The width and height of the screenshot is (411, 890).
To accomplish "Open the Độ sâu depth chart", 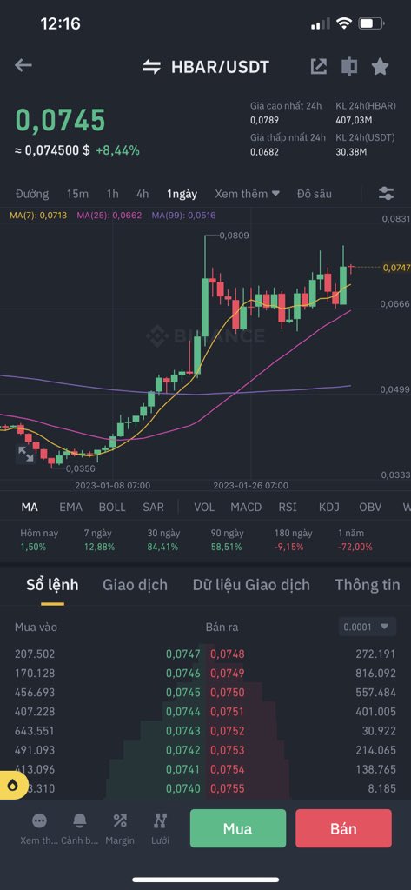I will (x=314, y=194).
